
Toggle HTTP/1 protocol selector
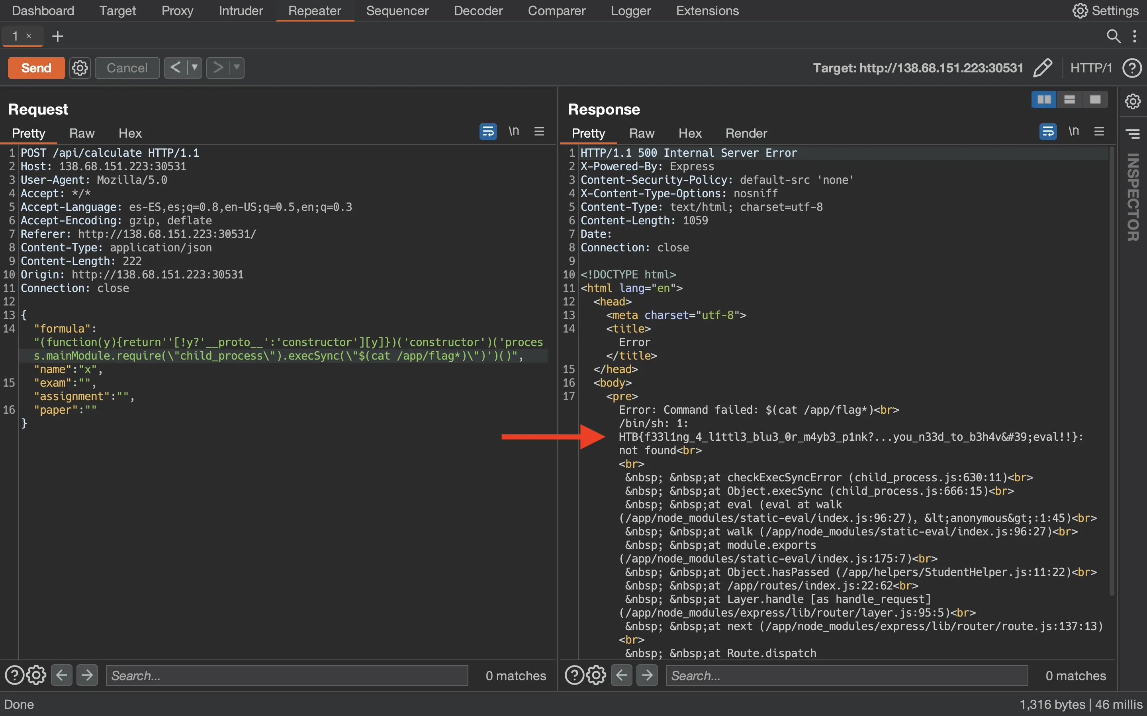point(1090,68)
